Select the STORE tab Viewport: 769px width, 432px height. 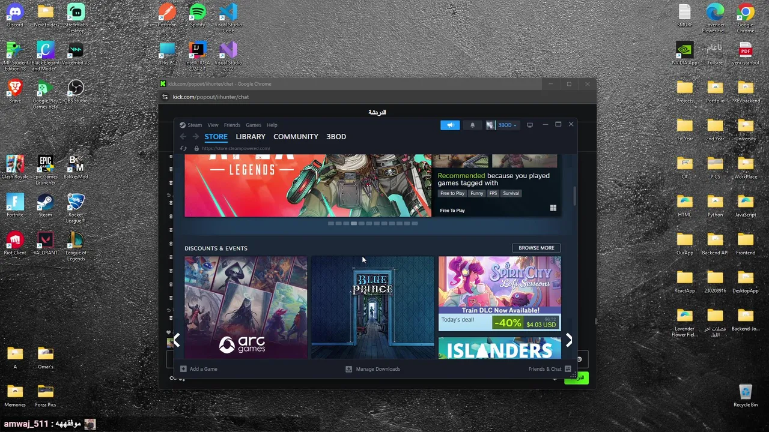[216, 137]
